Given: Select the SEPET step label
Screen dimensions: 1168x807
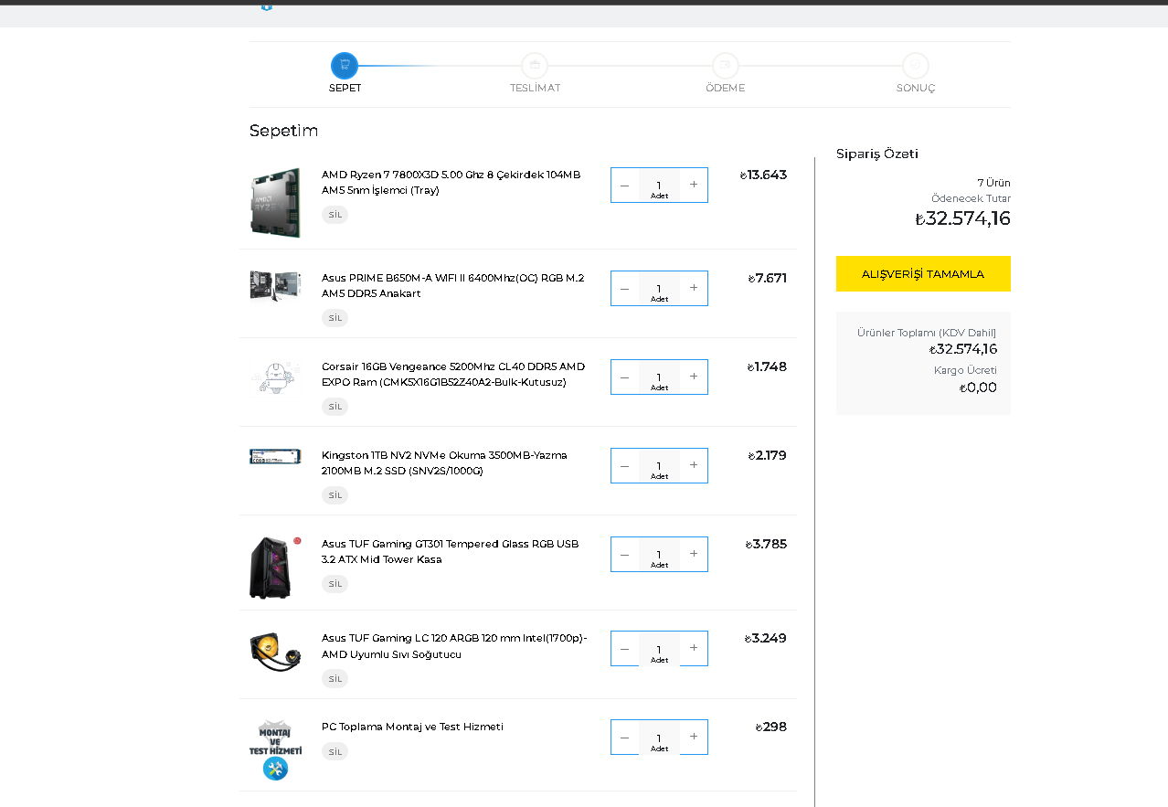Looking at the screenshot, I should (345, 89).
